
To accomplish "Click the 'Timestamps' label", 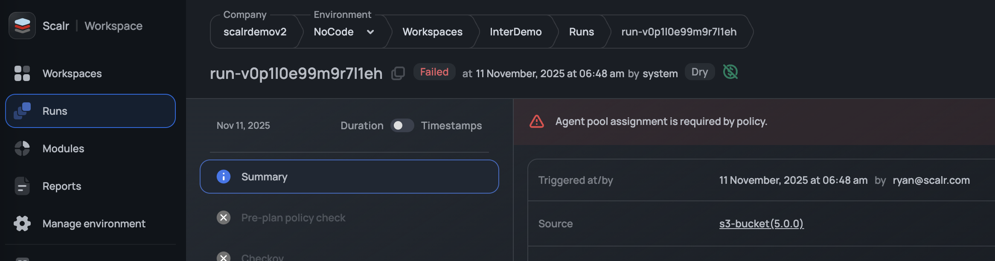I will tap(451, 125).
